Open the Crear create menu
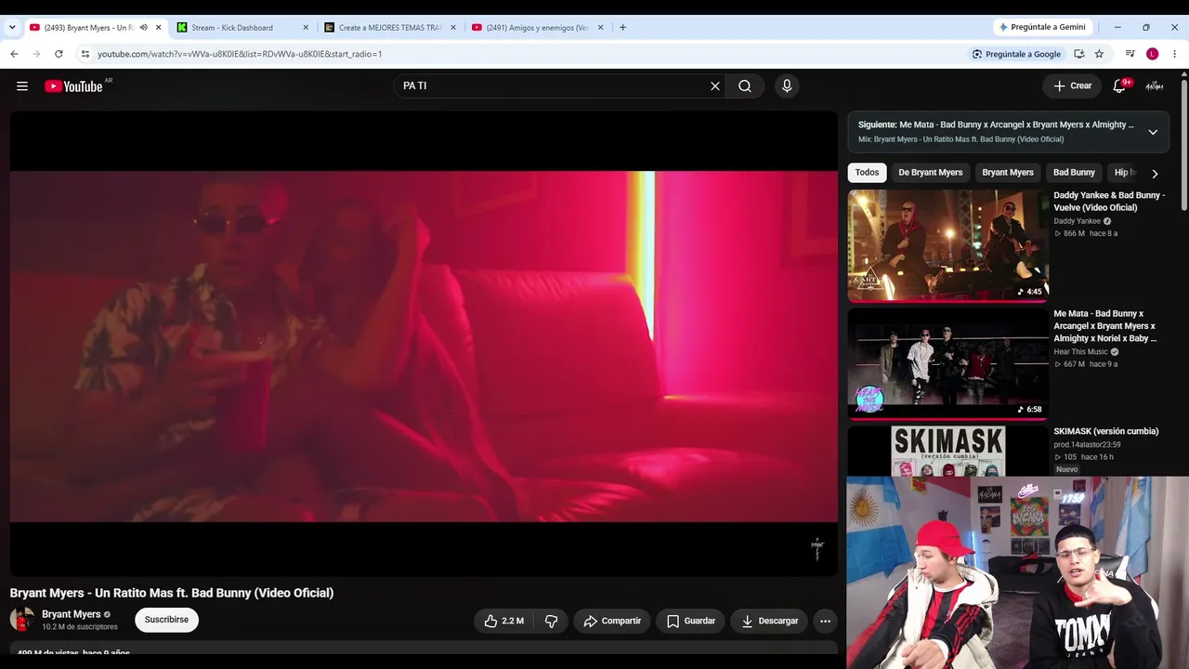Image resolution: width=1189 pixels, height=669 pixels. tap(1072, 86)
